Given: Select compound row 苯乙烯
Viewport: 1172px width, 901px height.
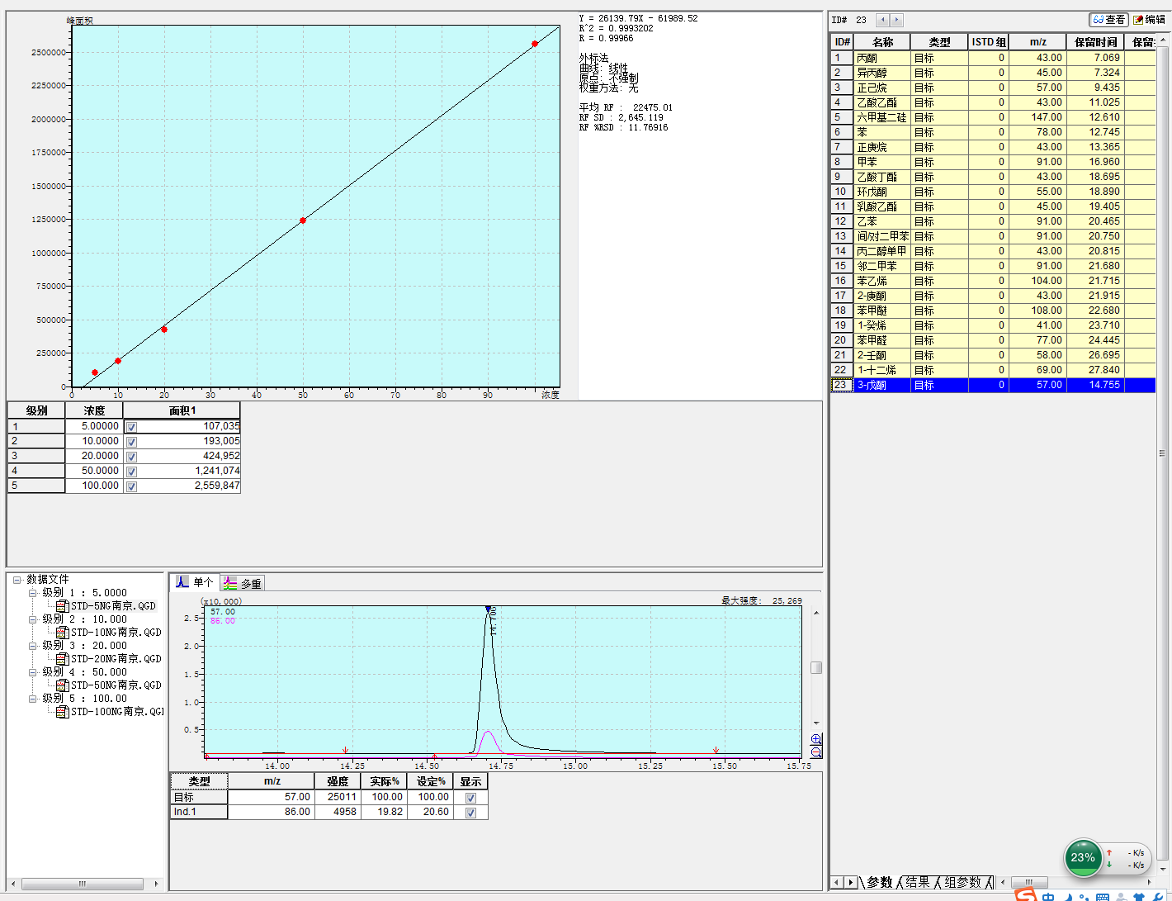Looking at the screenshot, I should pos(993,281).
